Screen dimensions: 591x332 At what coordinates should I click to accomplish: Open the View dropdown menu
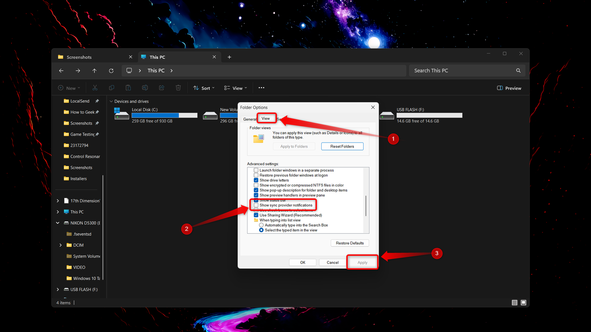pos(235,88)
